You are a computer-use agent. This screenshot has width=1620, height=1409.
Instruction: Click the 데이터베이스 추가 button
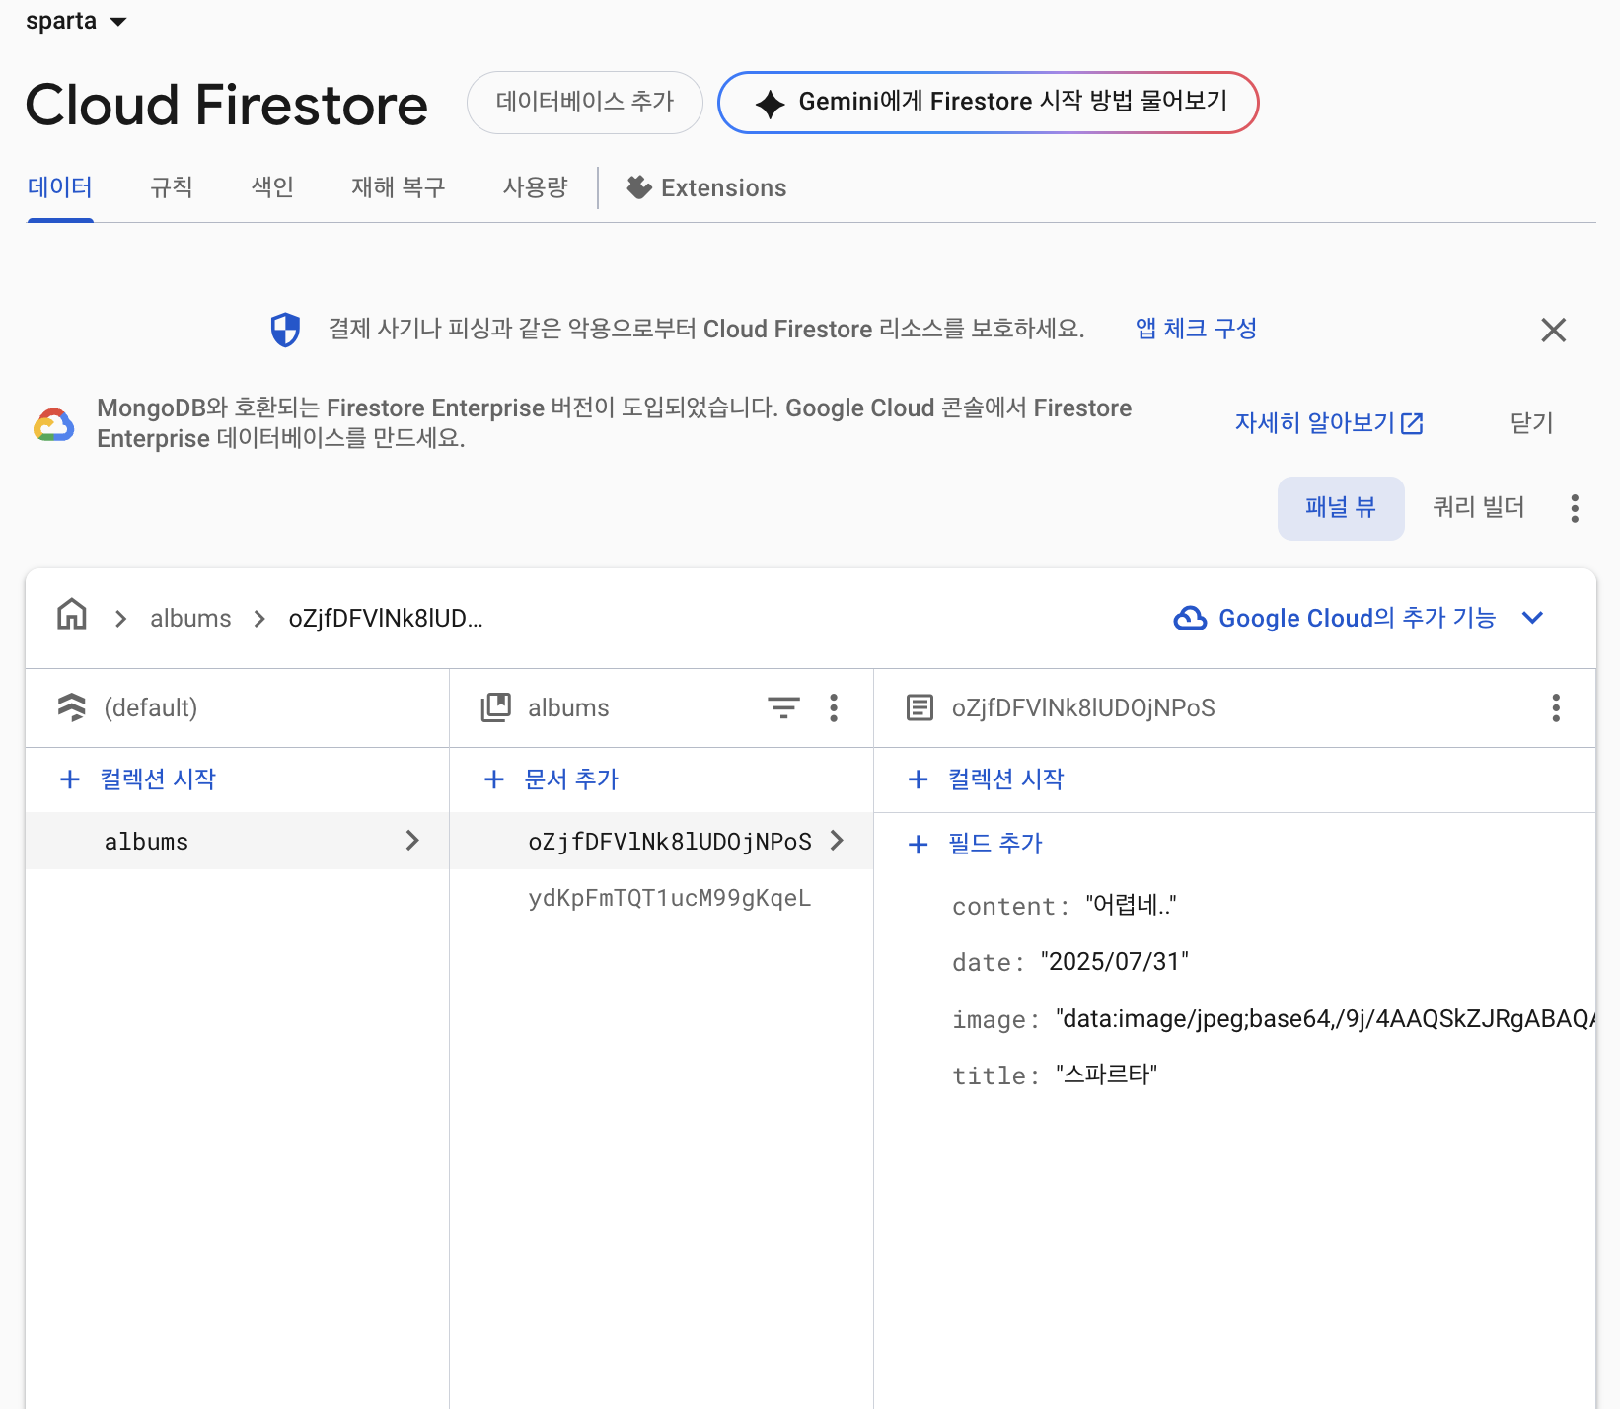[x=584, y=102]
